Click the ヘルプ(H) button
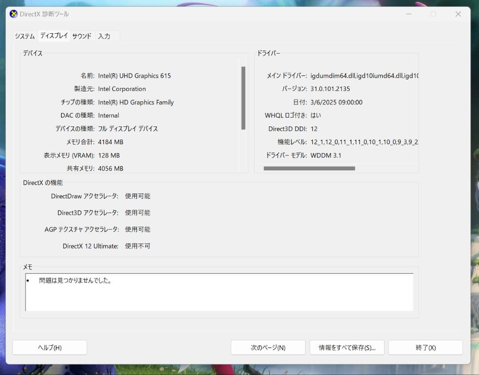 pyautogui.click(x=49, y=347)
